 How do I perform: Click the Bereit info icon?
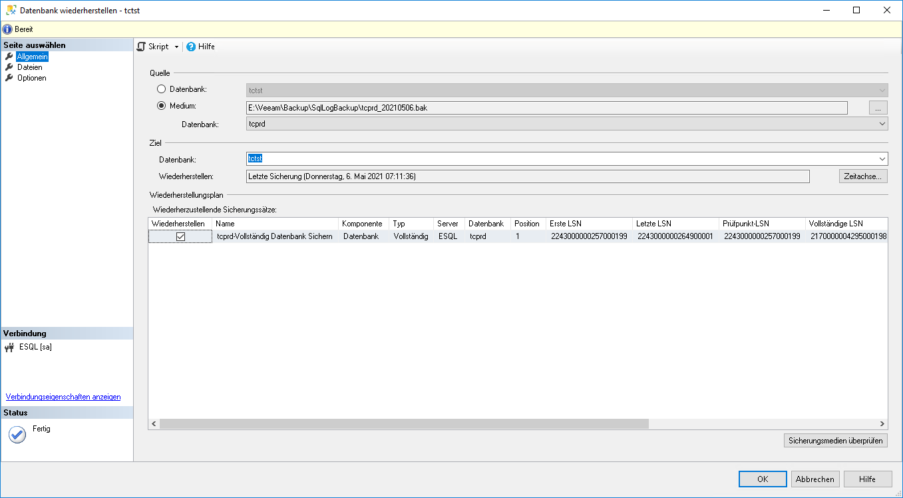click(x=7, y=29)
